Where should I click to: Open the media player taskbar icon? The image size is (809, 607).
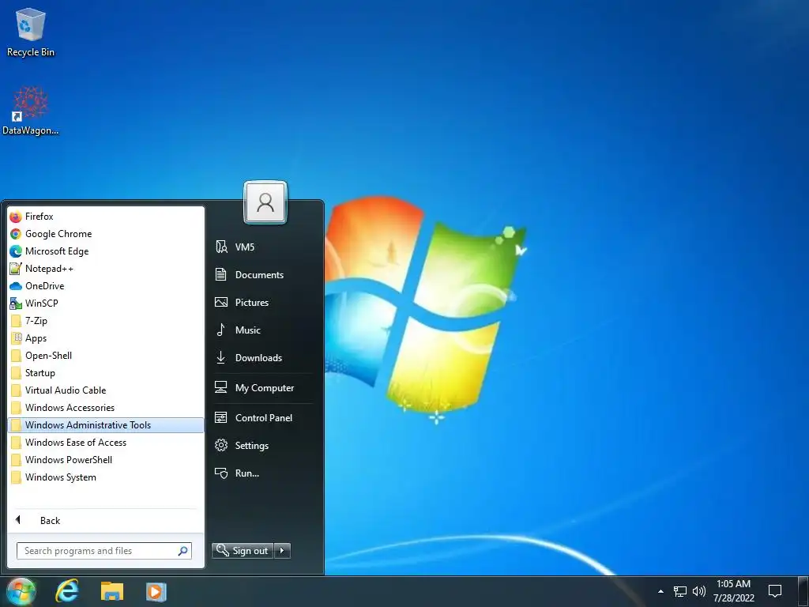coord(156,591)
